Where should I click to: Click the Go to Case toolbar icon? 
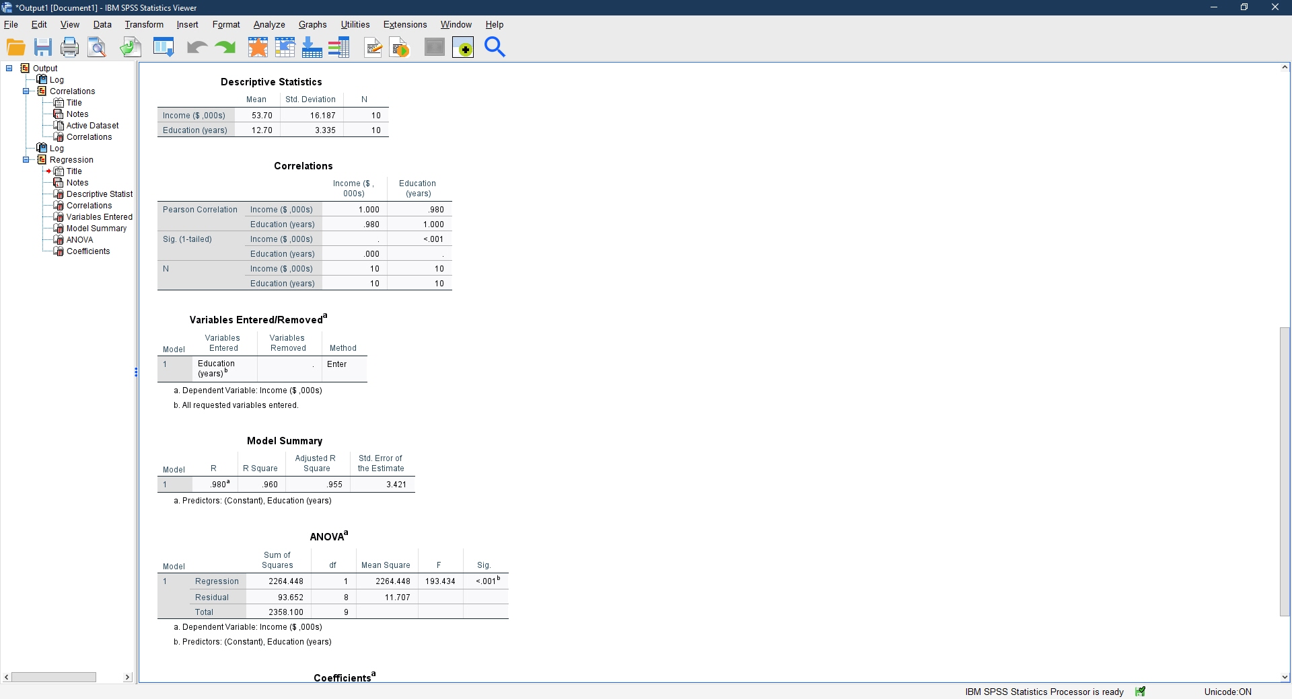pos(285,47)
